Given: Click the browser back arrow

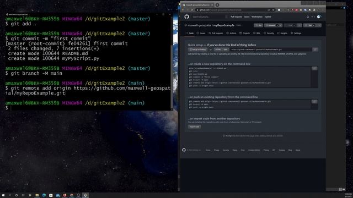Looking at the screenshot, I should [x=183, y=10].
